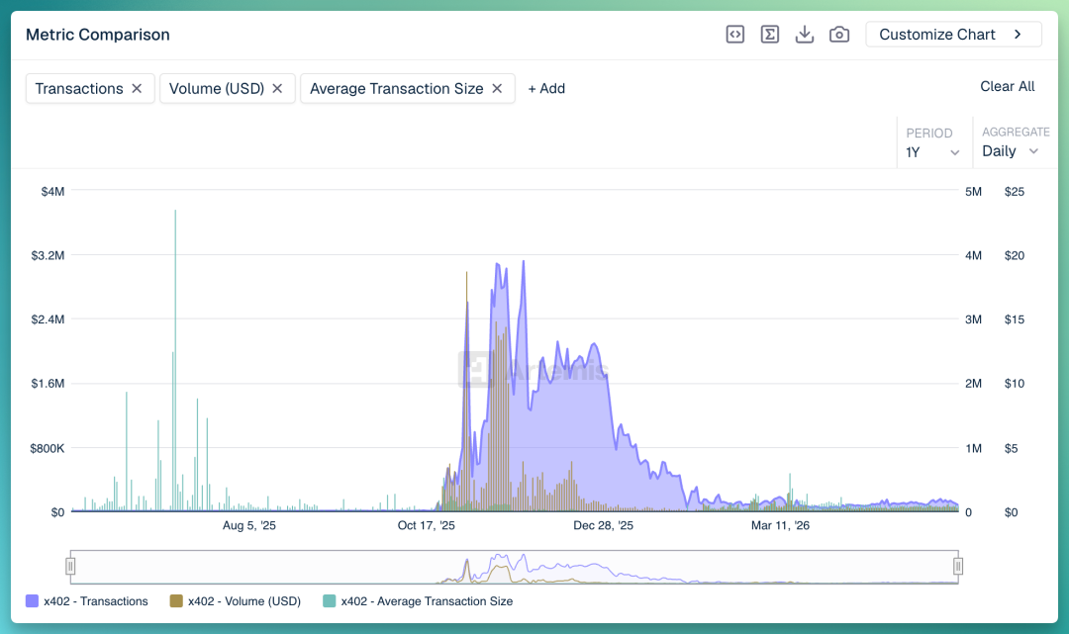Click the $3.2M left axis label
This screenshot has width=1069, height=634.
coord(48,255)
